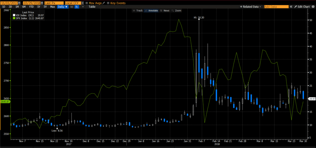Click the end date field 03/29/2018
The width and height of the screenshot is (316, 148).
[32, 3]
